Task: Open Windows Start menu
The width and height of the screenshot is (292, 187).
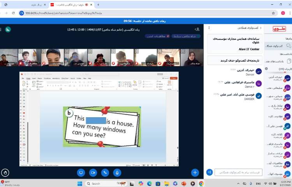Action: tap(80, 183)
